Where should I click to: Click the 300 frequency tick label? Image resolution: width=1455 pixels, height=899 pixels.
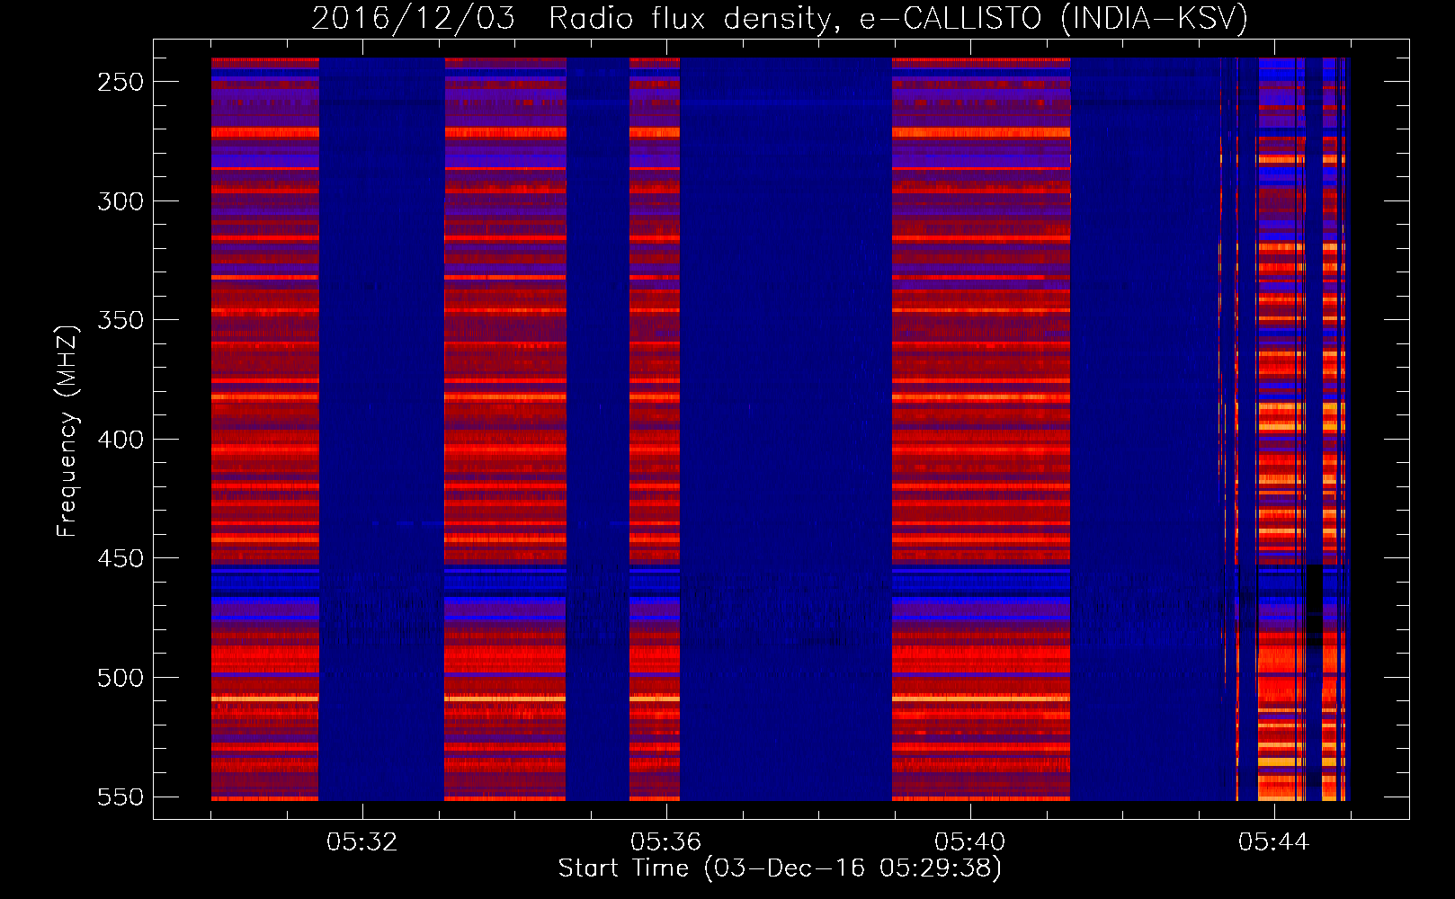pyautogui.click(x=121, y=201)
